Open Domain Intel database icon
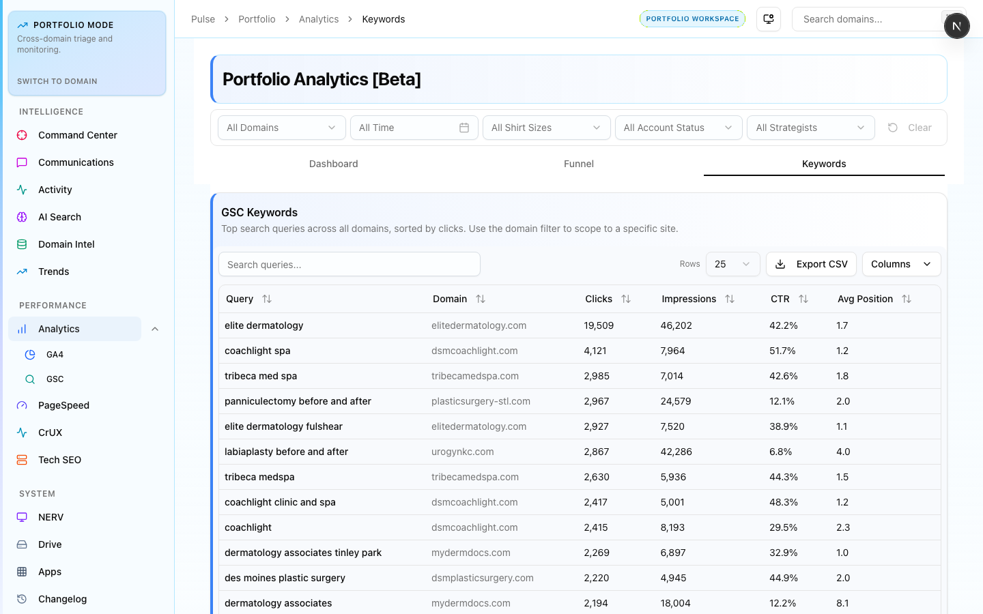The width and height of the screenshot is (983, 614). 22,244
